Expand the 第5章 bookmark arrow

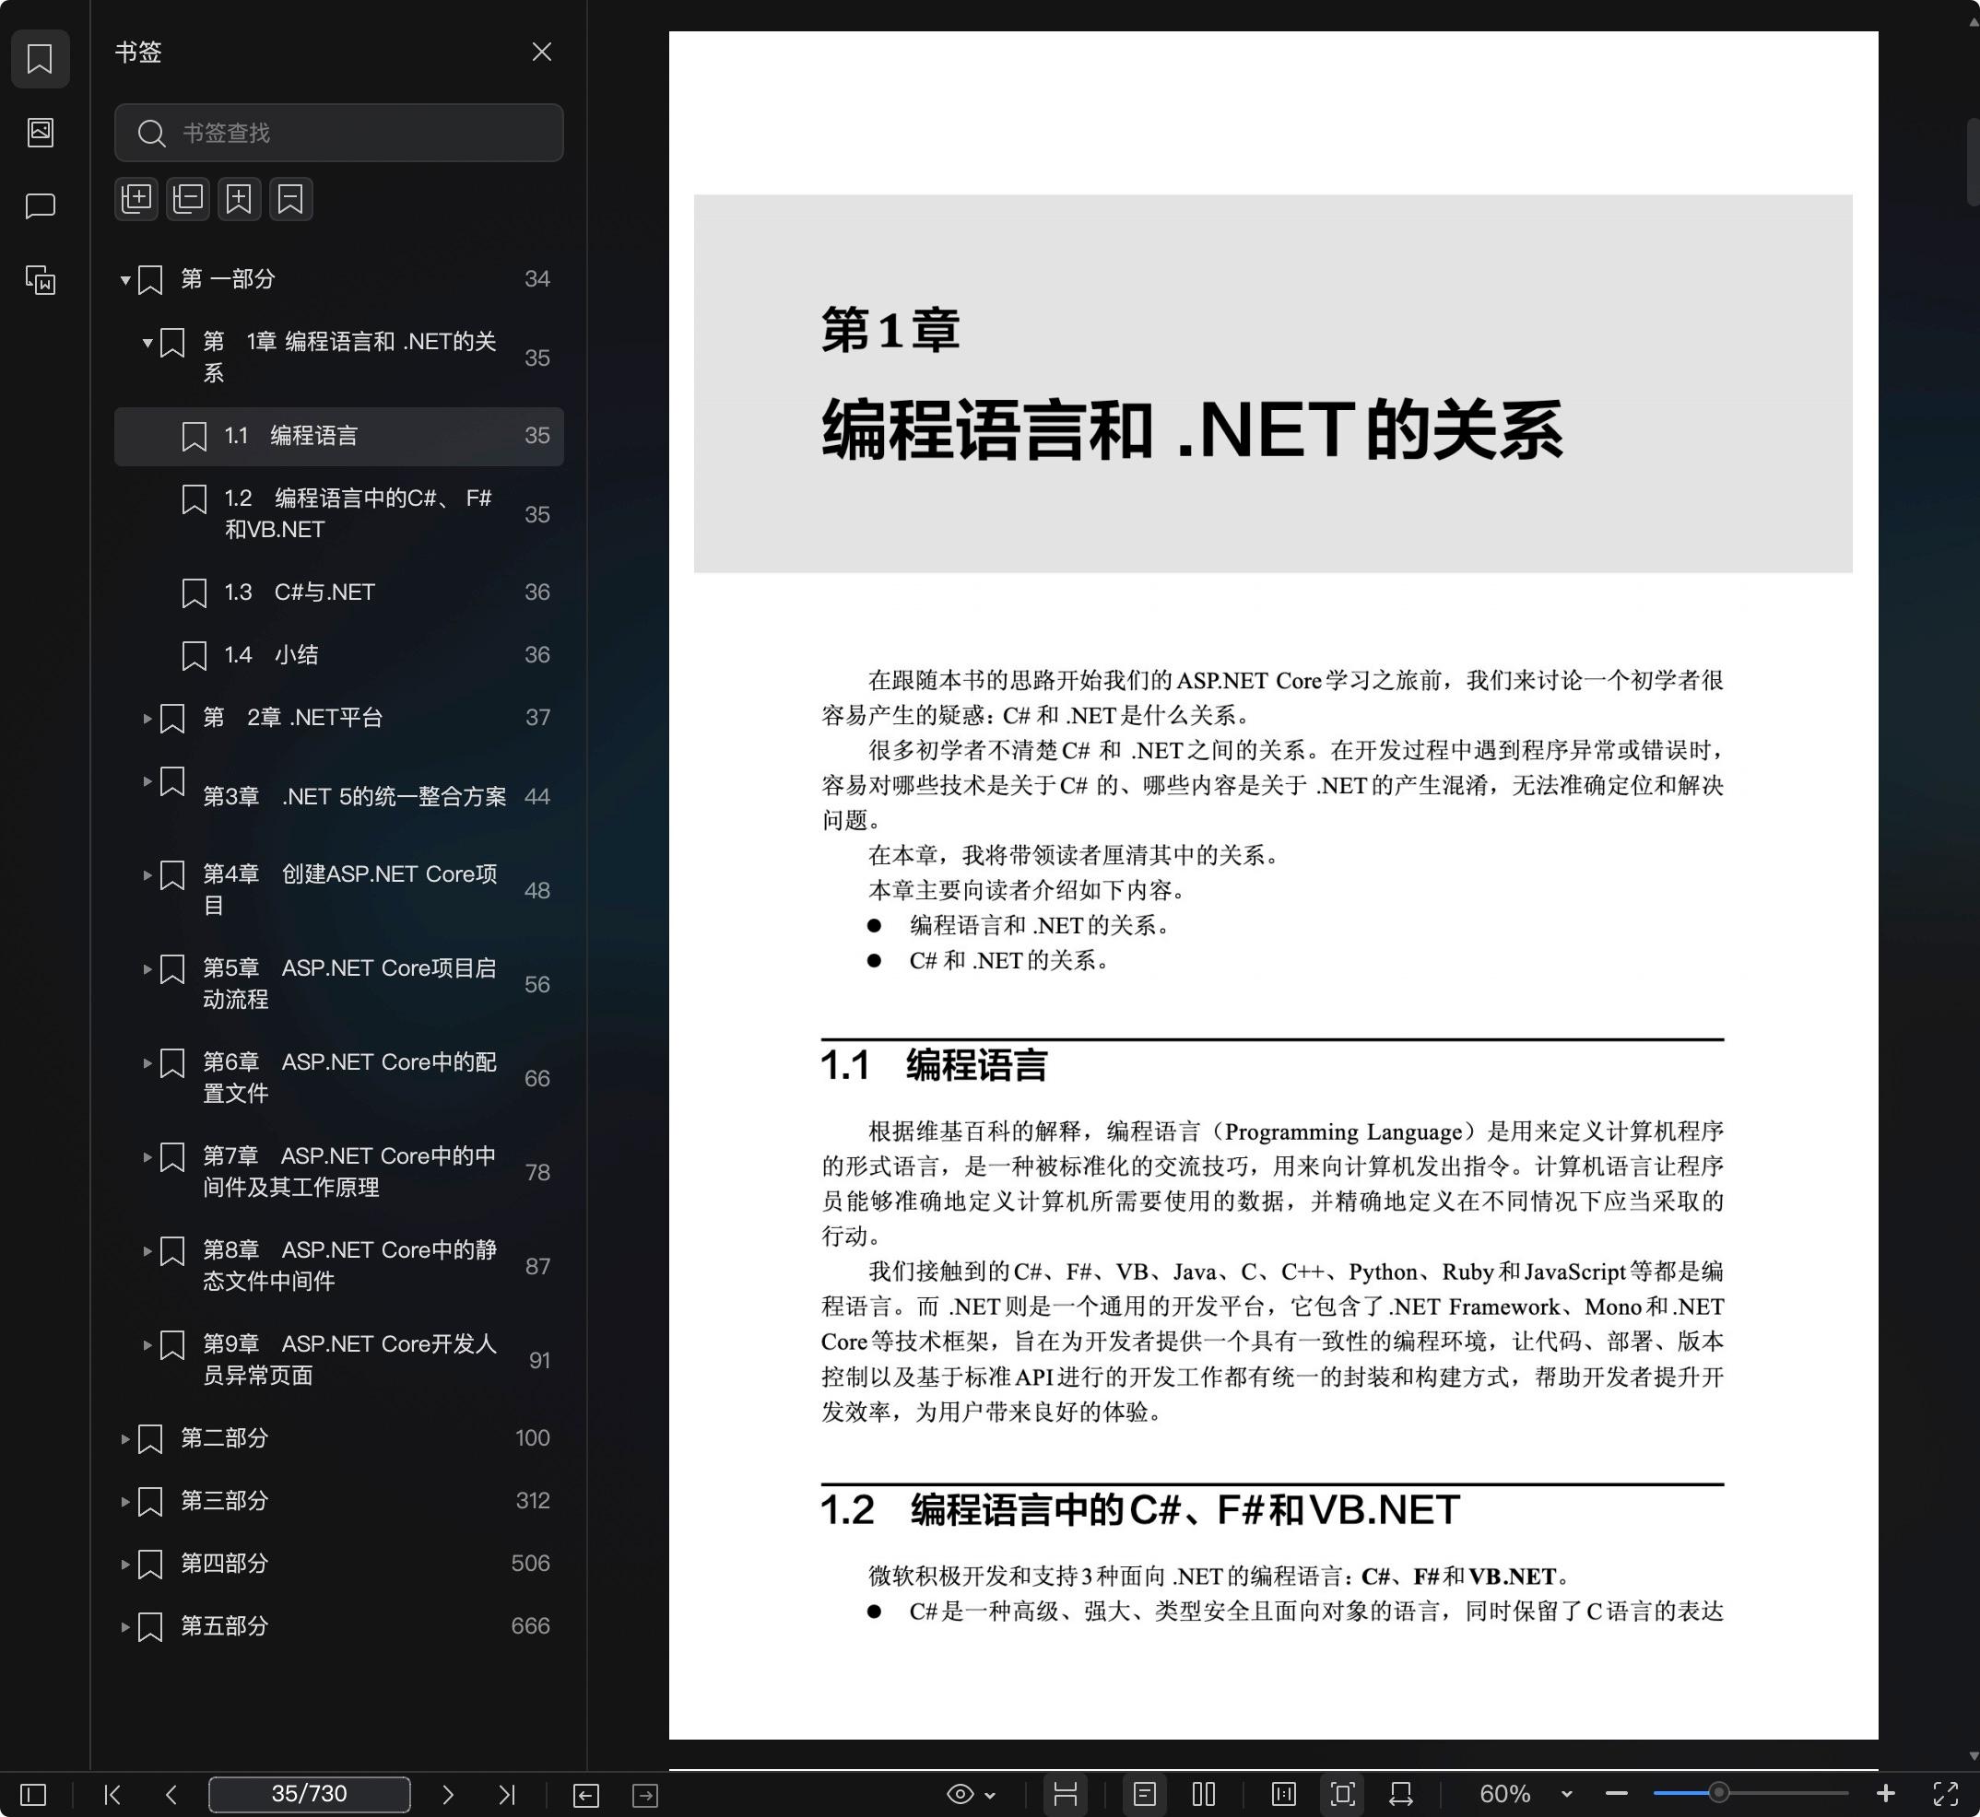[x=147, y=969]
